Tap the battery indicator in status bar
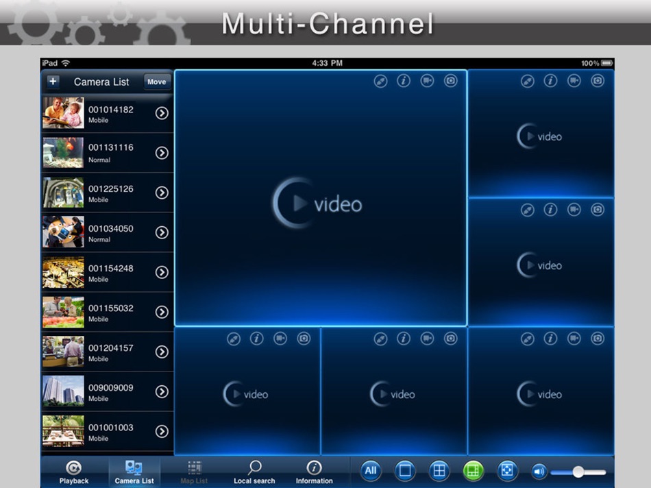This screenshot has height=488, width=651. (x=607, y=63)
